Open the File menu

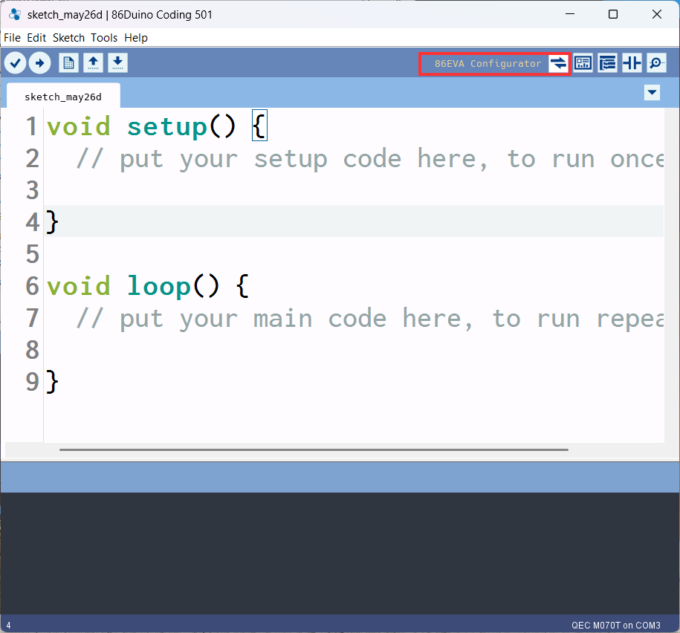click(12, 38)
